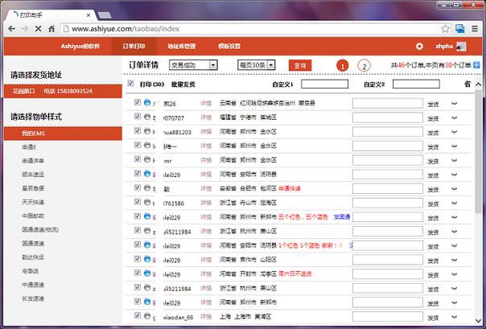Open the 交易成功 order status dropdown
The height and width of the screenshot is (329, 486).
coord(193,65)
